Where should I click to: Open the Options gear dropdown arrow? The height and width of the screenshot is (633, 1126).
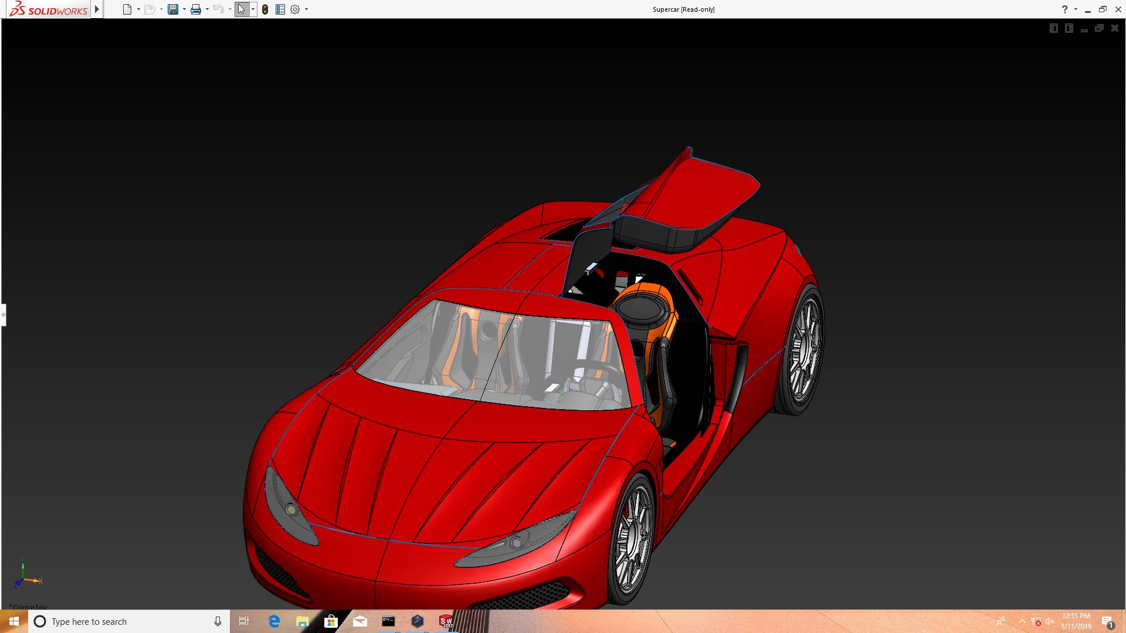click(306, 9)
